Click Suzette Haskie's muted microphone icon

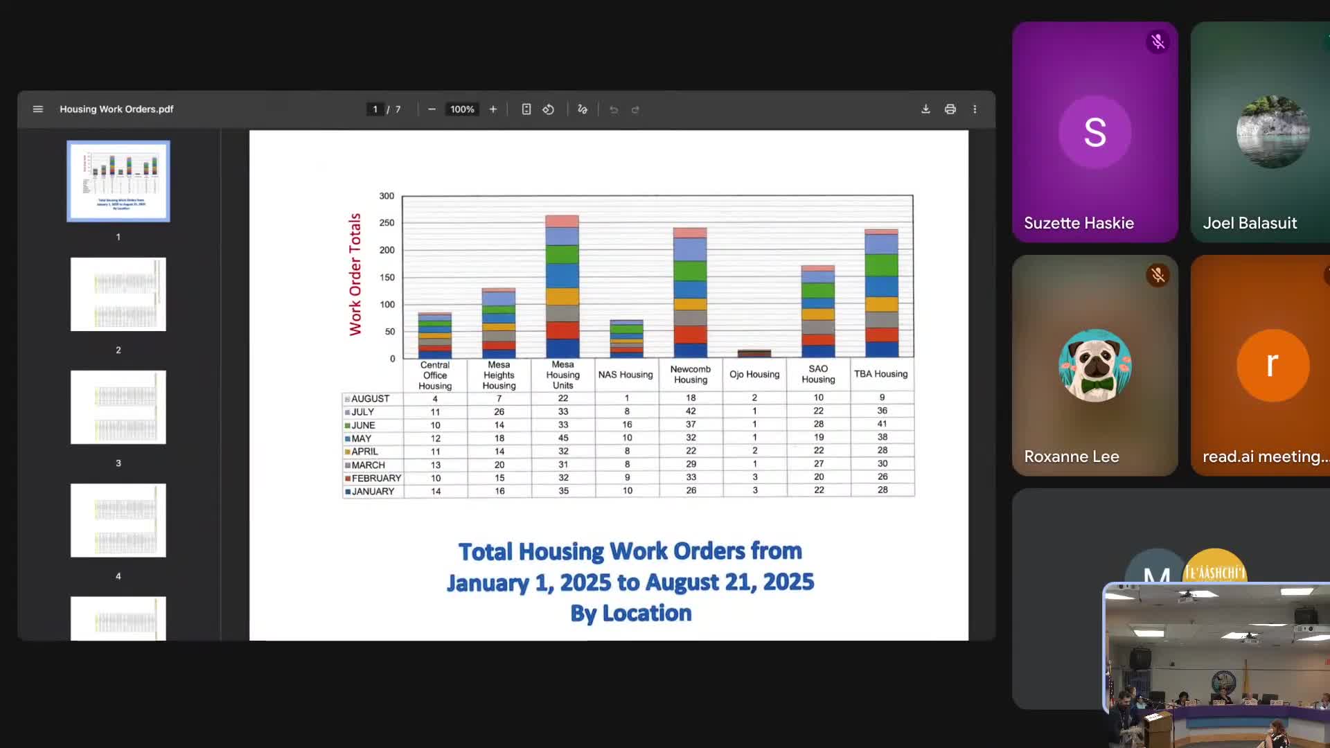pos(1158,42)
